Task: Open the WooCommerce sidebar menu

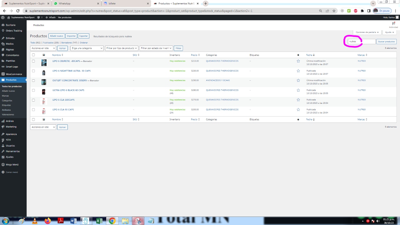Action: click(x=14, y=74)
